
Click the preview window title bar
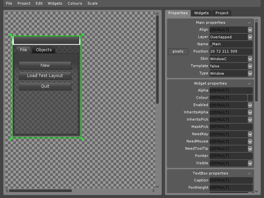tap(47, 40)
